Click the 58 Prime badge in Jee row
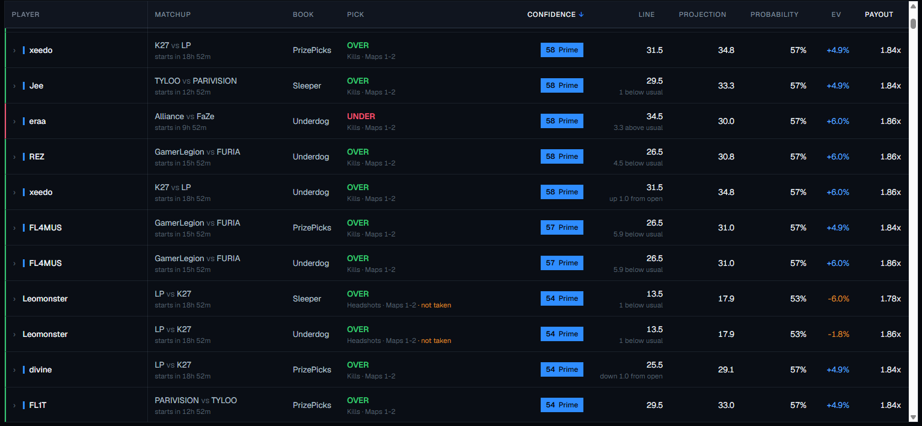 [x=562, y=85]
